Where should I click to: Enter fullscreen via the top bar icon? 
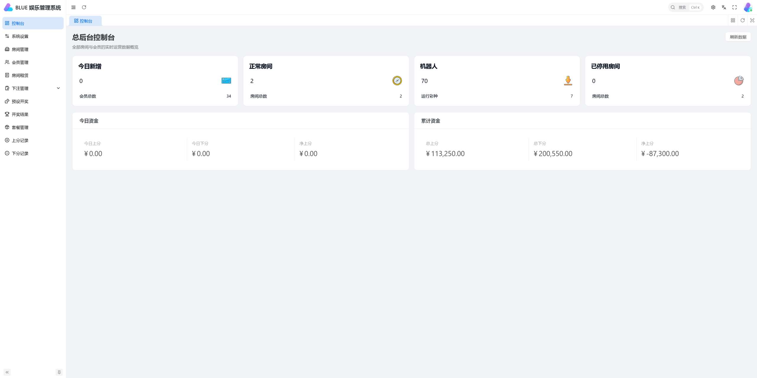[x=735, y=7]
